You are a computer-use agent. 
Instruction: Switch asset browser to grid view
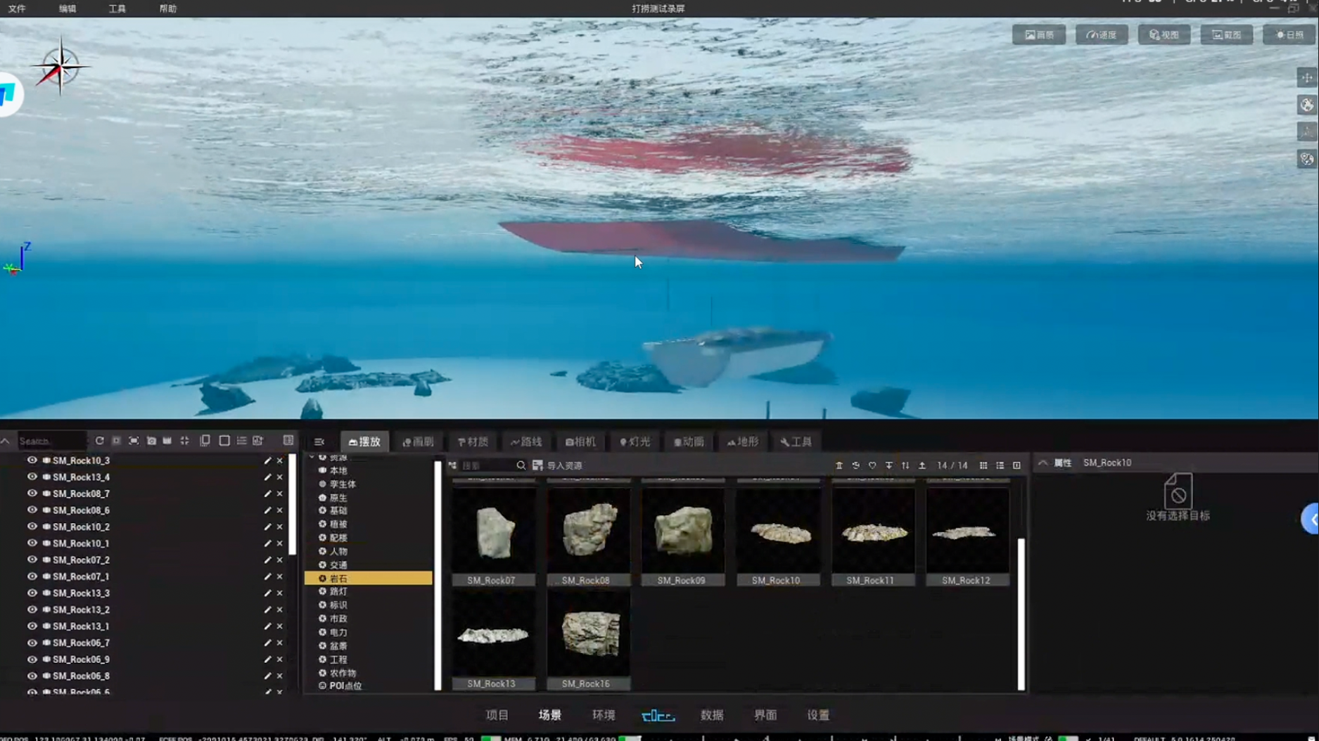(983, 465)
